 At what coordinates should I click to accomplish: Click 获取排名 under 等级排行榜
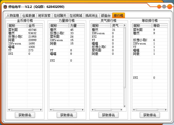coord(150,115)
